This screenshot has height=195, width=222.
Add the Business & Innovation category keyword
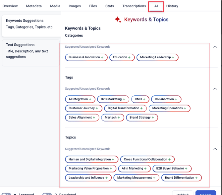pos(102,57)
